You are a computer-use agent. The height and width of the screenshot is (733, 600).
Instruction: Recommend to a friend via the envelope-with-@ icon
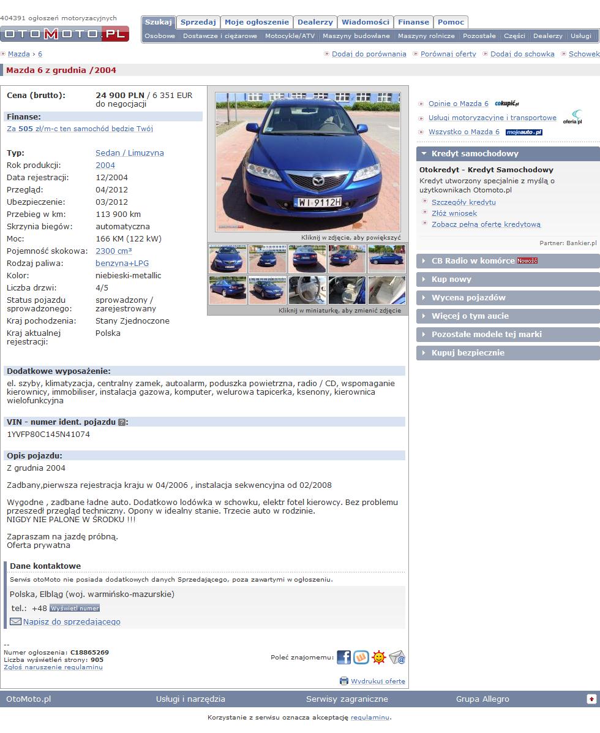(397, 657)
